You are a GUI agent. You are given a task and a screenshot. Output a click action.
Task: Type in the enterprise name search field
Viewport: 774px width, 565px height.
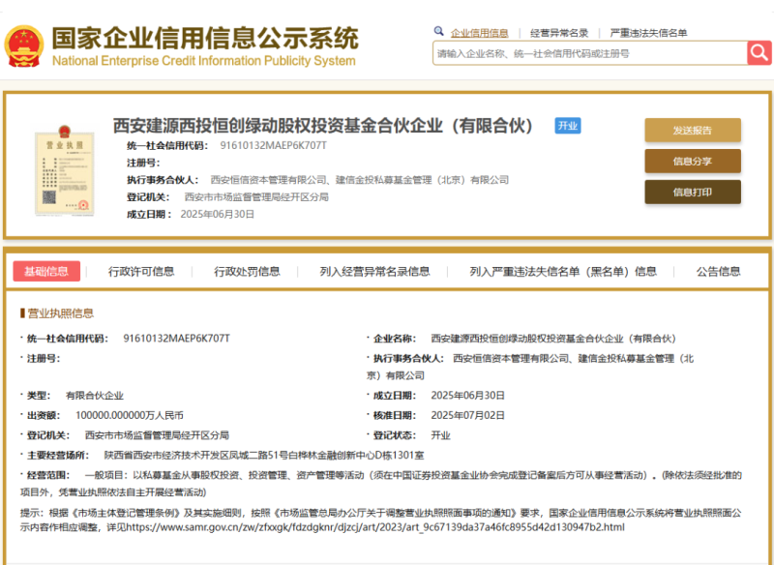(588, 53)
